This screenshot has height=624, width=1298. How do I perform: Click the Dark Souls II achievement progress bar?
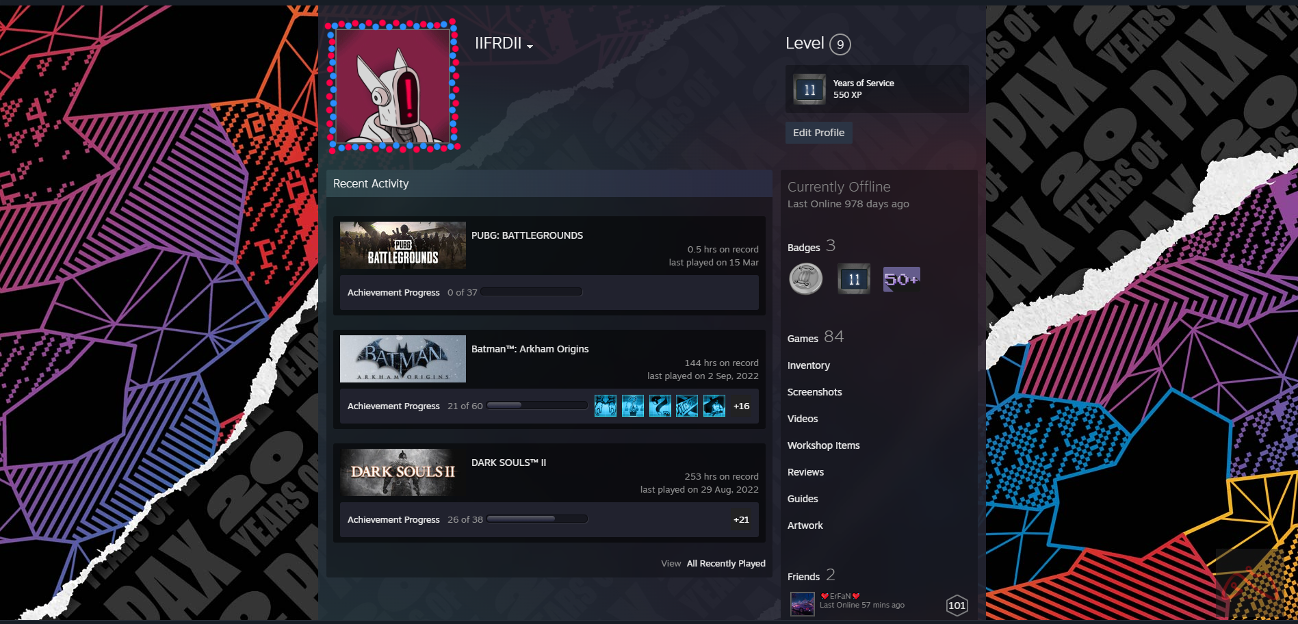click(537, 519)
